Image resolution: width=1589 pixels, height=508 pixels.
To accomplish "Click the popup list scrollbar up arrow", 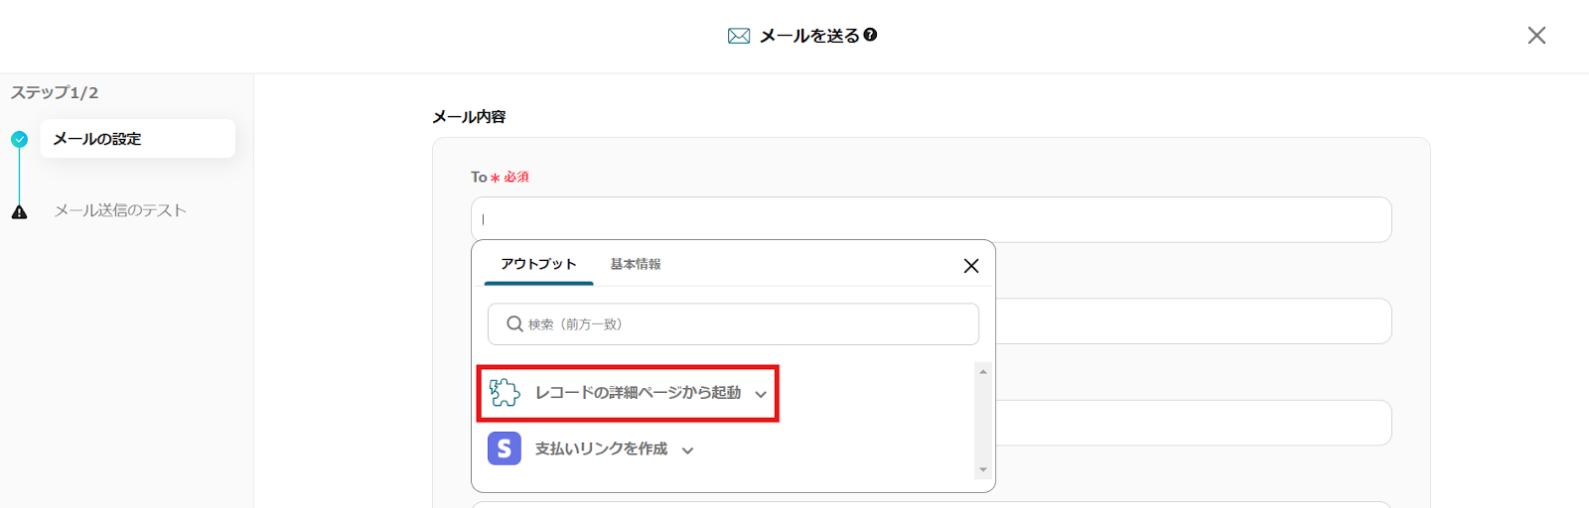I will tap(983, 372).
